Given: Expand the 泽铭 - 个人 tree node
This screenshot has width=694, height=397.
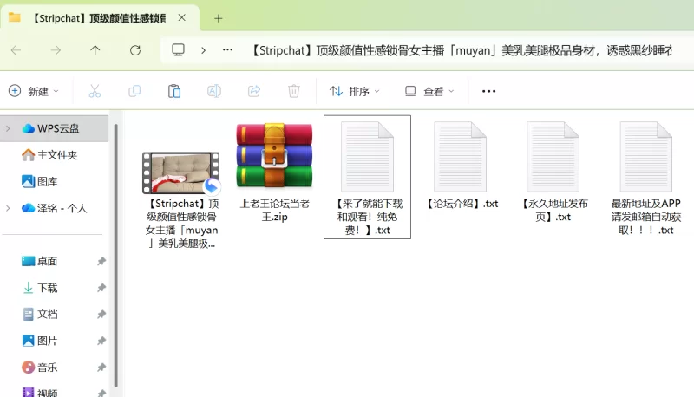Looking at the screenshot, I should (8, 208).
